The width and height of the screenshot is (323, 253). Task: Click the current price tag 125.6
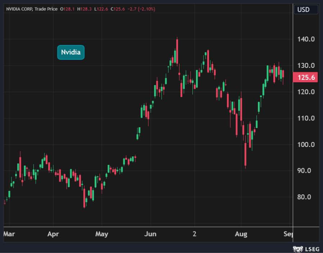click(305, 77)
